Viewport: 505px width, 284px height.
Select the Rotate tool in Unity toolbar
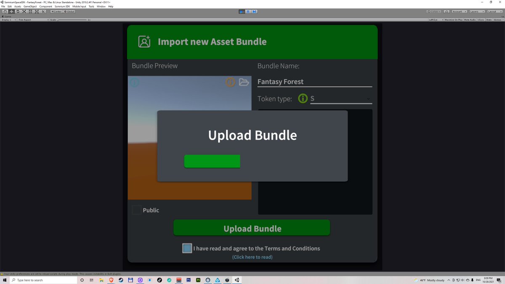[18, 11]
